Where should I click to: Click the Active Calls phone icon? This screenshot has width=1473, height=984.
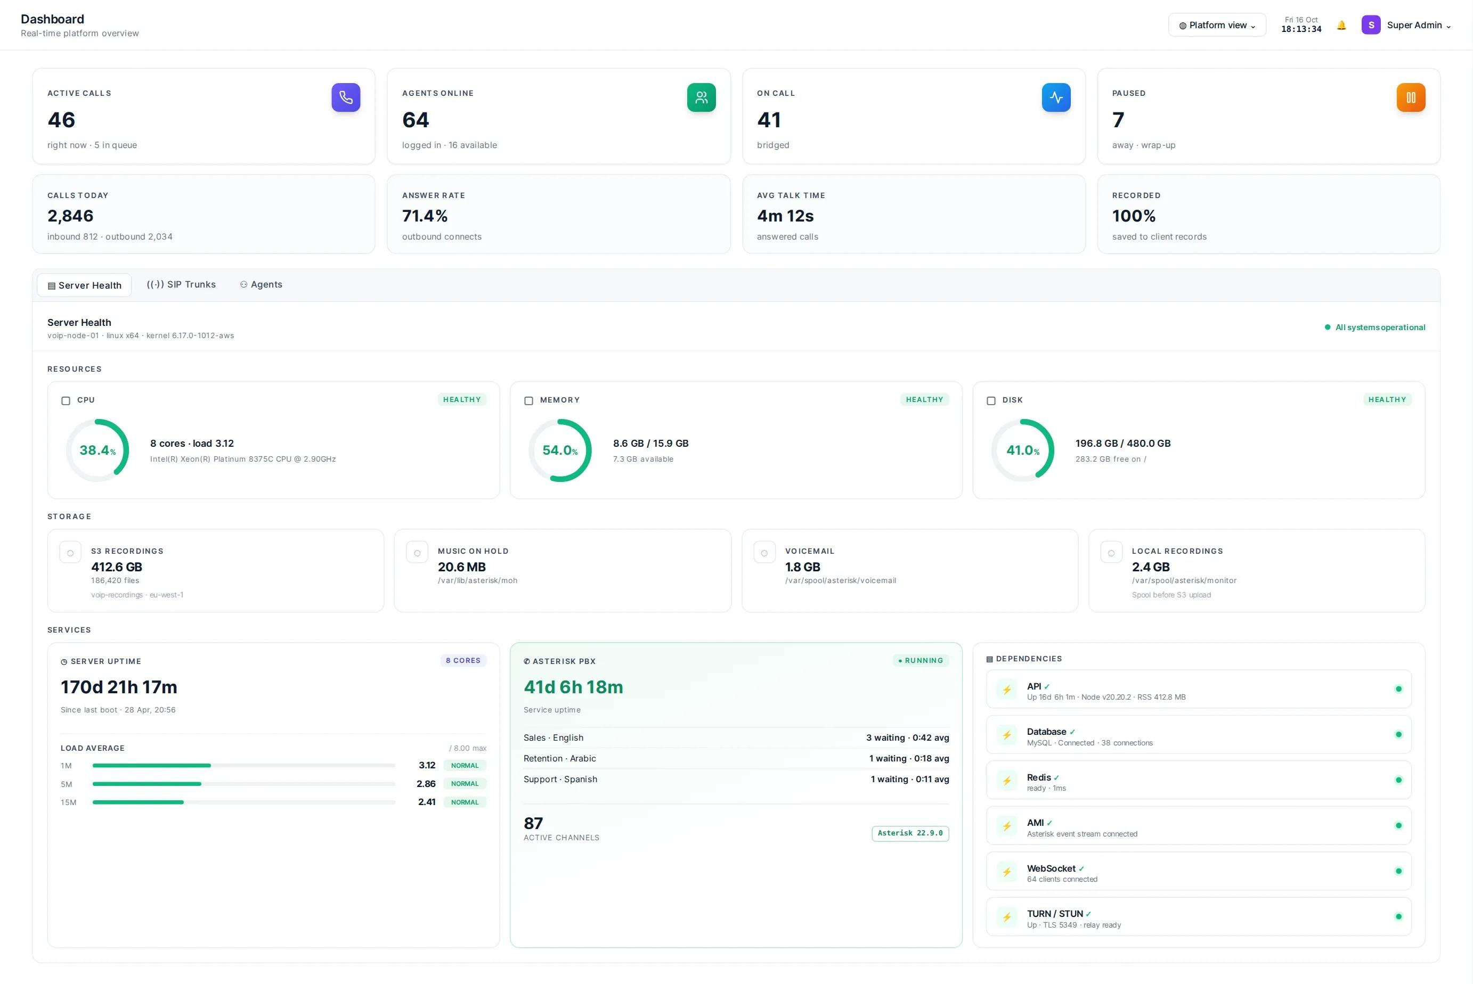[346, 97]
